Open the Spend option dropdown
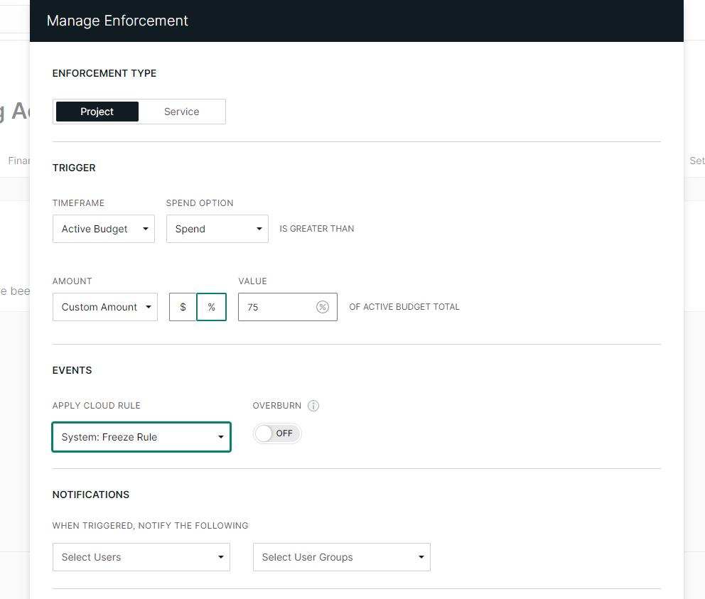 [217, 229]
